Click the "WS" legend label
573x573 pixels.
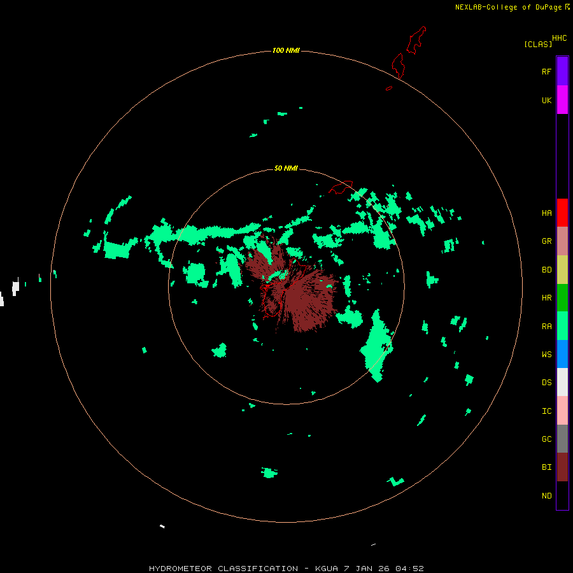click(x=546, y=354)
